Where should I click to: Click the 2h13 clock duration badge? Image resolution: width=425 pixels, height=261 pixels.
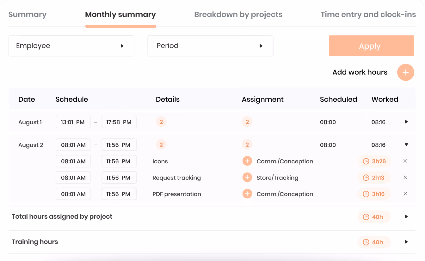coord(374,178)
